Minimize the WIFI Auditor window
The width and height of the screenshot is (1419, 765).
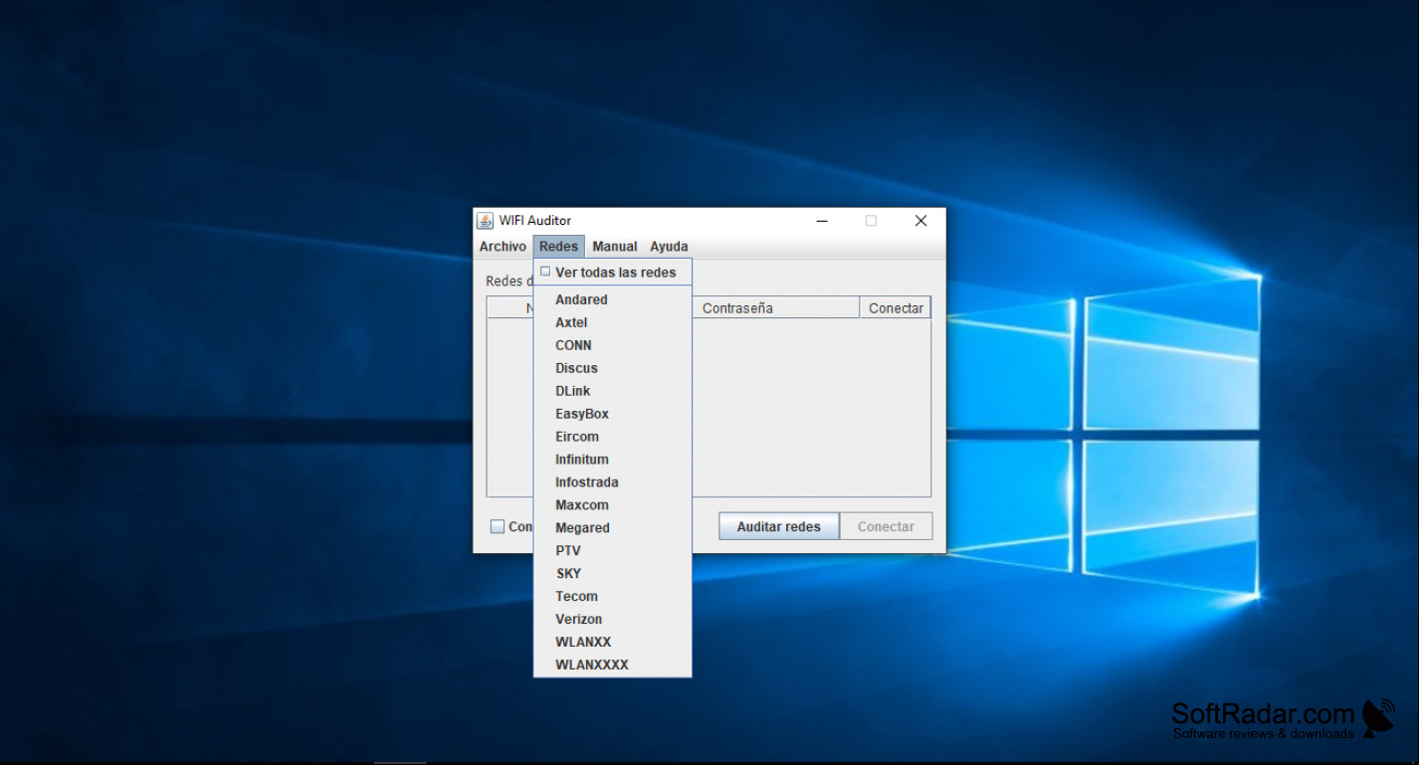822,221
